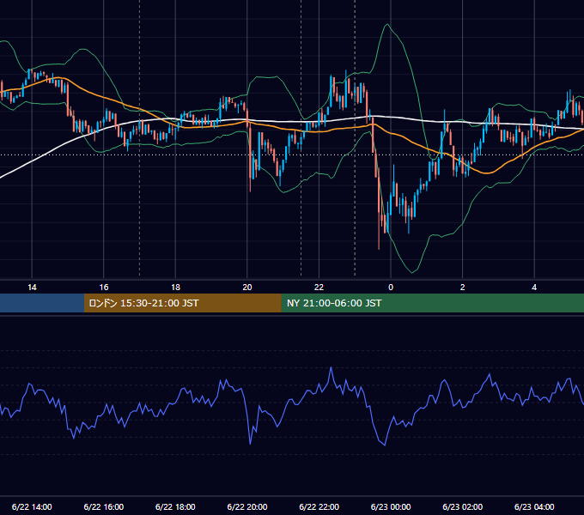
Task: Click the 4 hour label on price chart axis
Action: coord(534,288)
